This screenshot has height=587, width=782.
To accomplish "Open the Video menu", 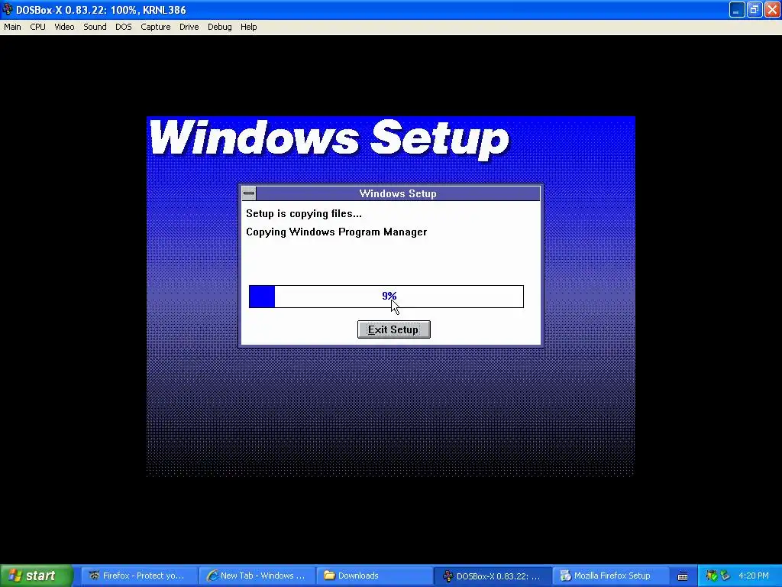I will tap(64, 27).
